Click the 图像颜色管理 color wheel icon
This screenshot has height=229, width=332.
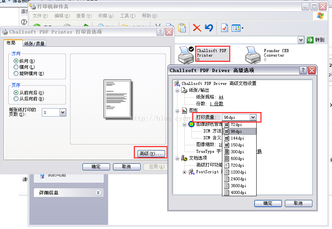point(191,124)
